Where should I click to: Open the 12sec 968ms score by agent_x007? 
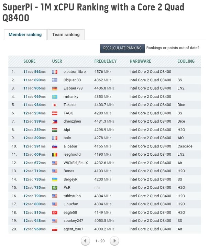coord(35,229)
